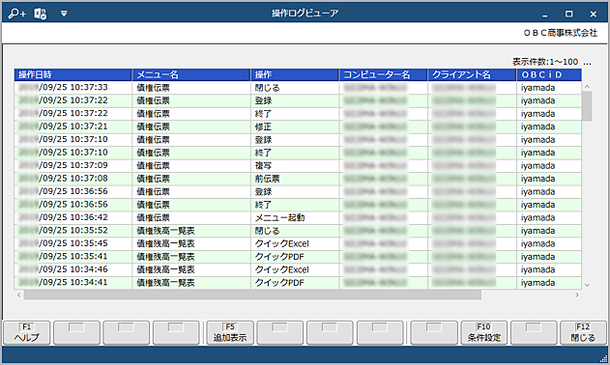Open the title bar dropdown arrow

tap(64, 14)
